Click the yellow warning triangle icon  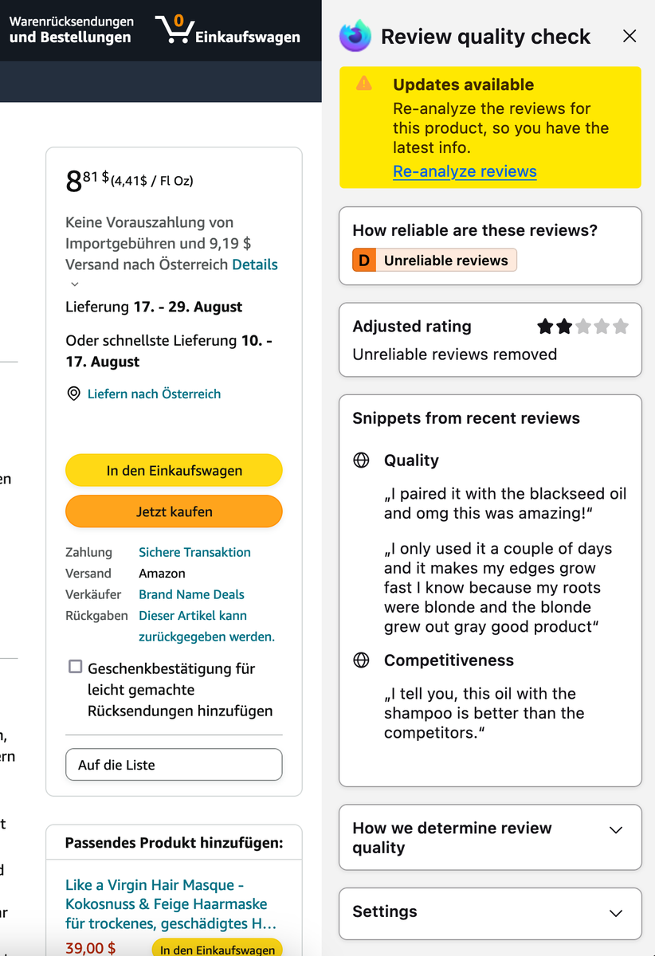(x=364, y=83)
